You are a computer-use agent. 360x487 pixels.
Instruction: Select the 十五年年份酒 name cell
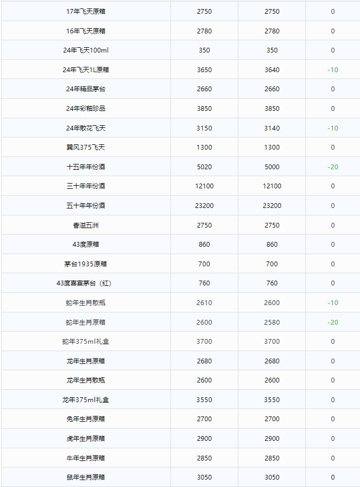tap(86, 167)
